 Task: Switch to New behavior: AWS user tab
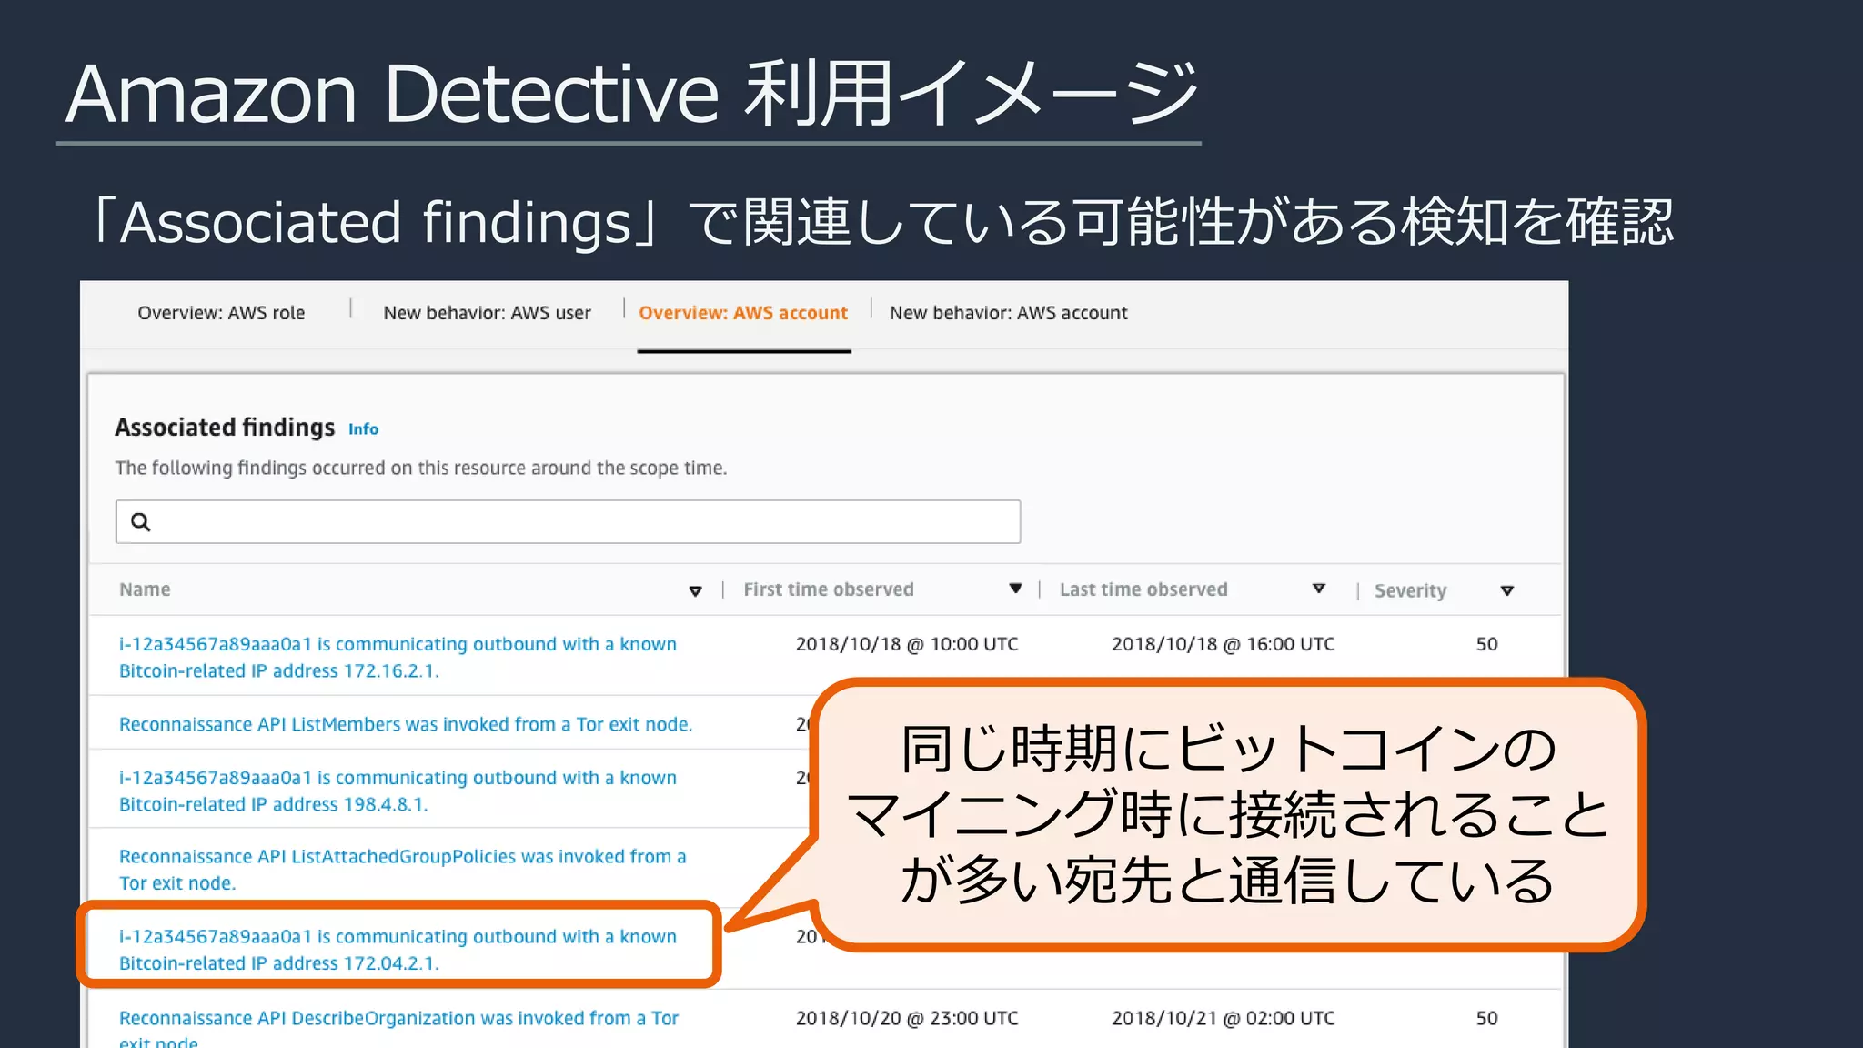point(487,313)
